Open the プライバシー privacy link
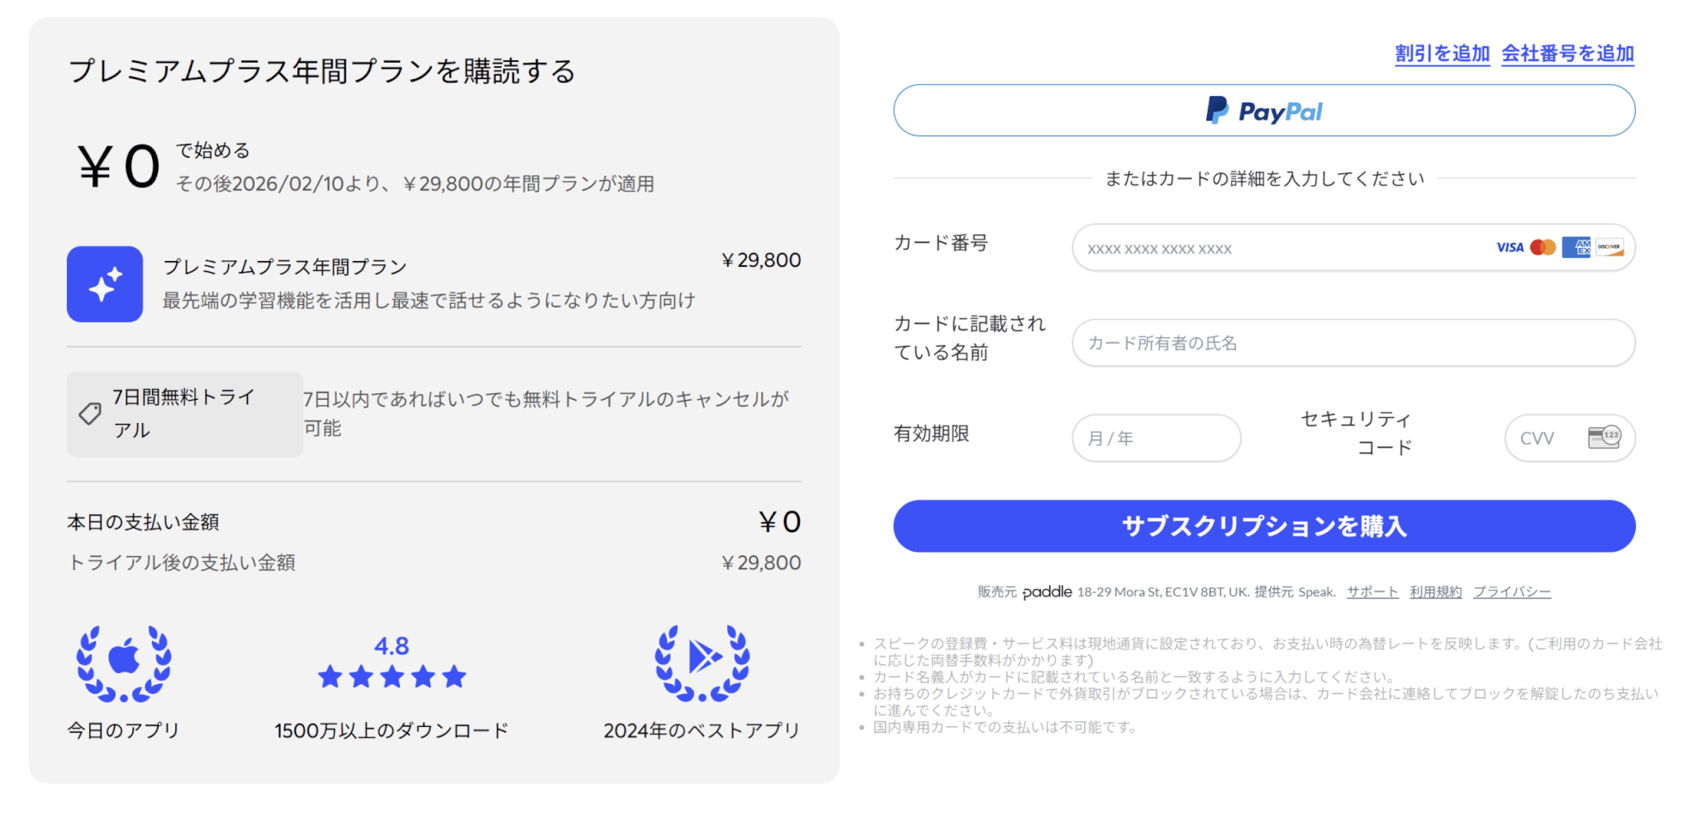This screenshot has height=836, width=1692. tap(1512, 592)
